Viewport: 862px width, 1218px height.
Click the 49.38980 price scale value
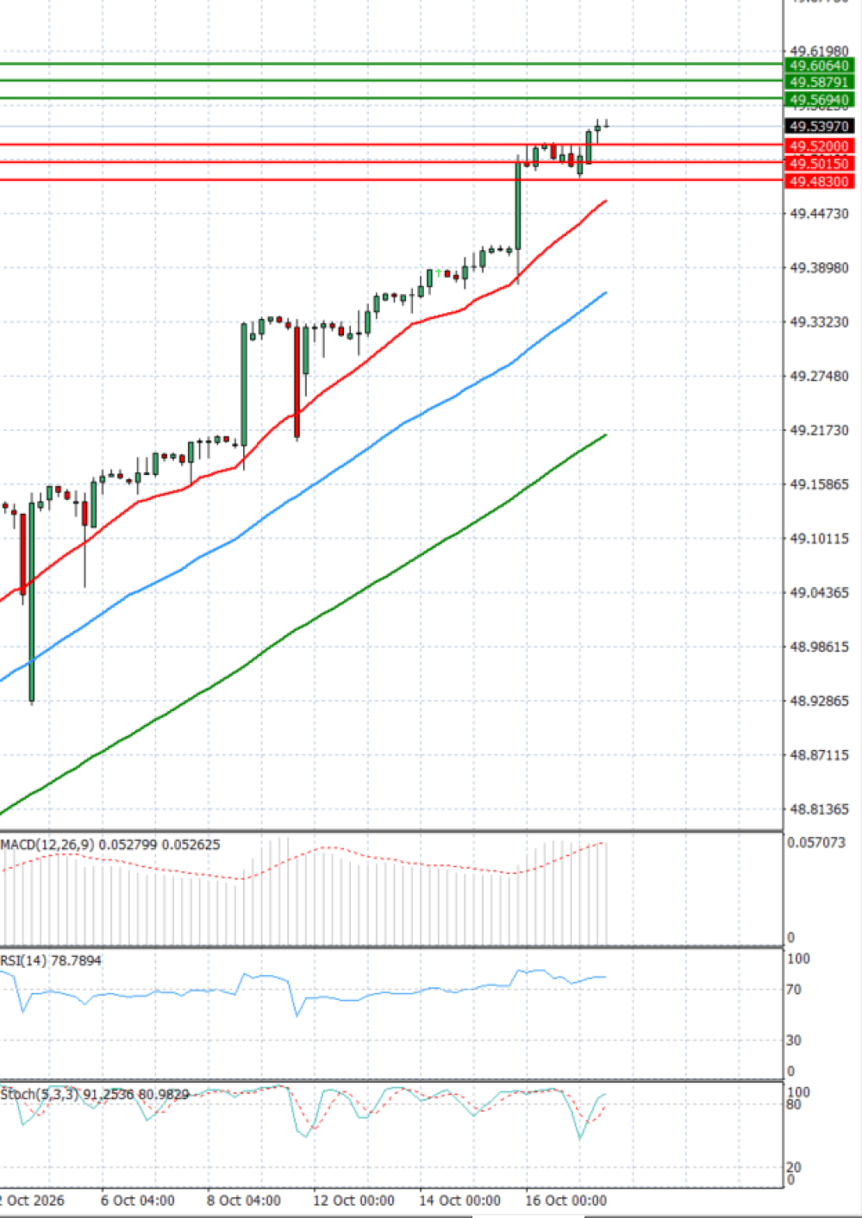(819, 268)
